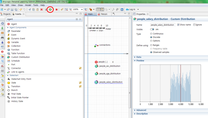
Task: Collapse the Preview section
Action: [x=135, y=61]
